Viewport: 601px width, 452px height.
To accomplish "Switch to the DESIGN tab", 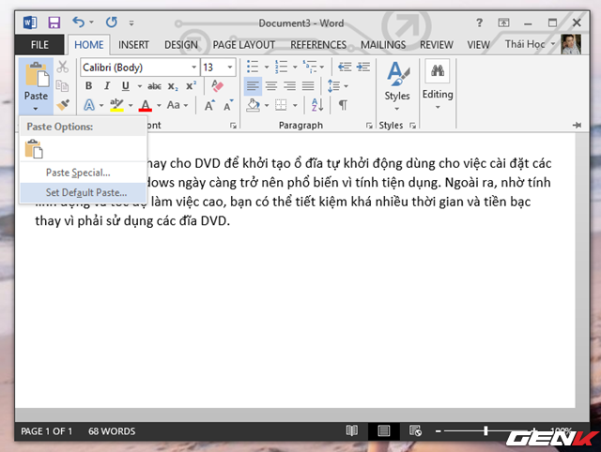I will pos(181,45).
